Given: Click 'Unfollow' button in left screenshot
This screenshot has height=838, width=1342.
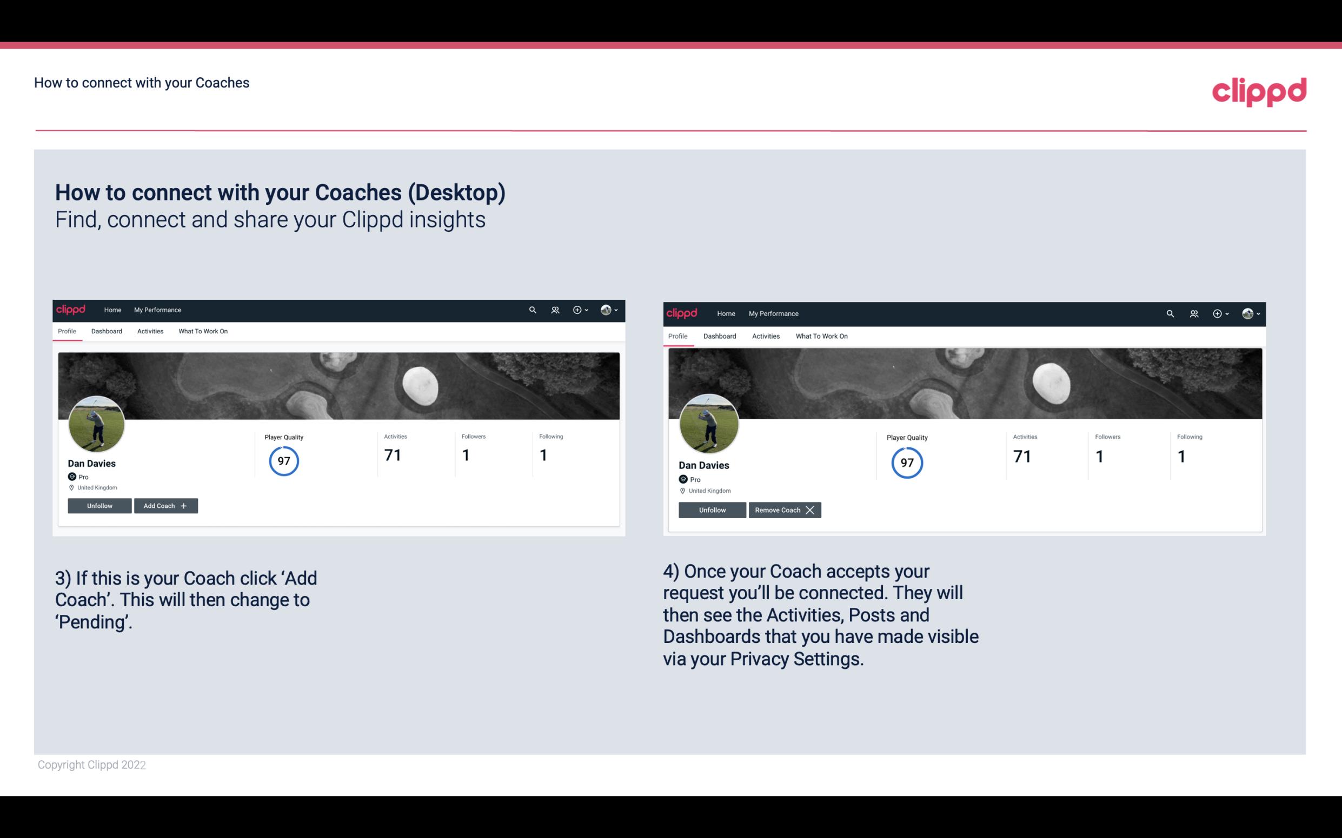Looking at the screenshot, I should [99, 505].
